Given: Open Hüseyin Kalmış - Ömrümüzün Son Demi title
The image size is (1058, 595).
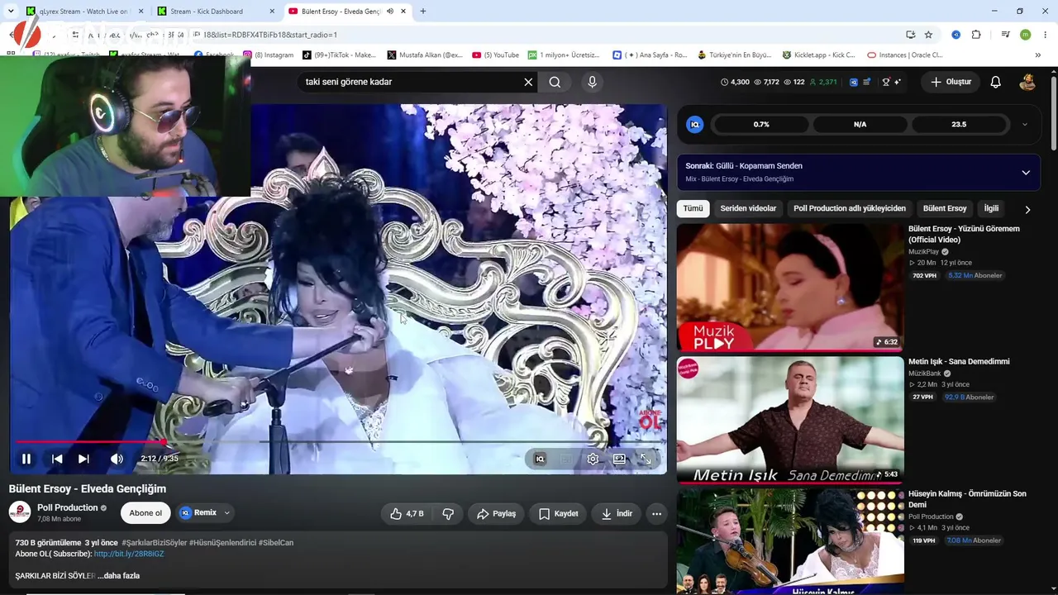Looking at the screenshot, I should point(967,499).
